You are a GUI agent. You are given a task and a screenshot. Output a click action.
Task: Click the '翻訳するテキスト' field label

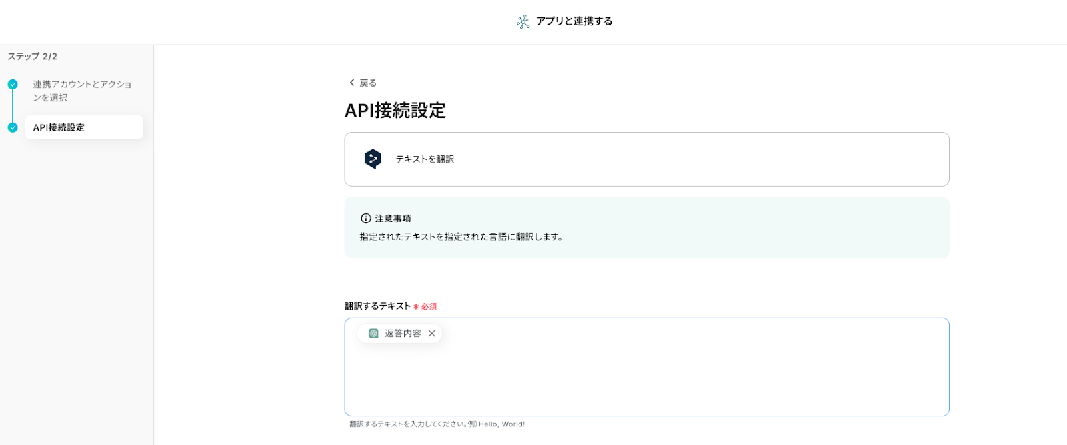pos(377,306)
